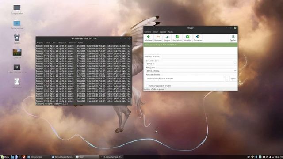Enable Utilizar a pasta de origem checkbox
This screenshot has height=159, width=283.
tap(148, 86)
